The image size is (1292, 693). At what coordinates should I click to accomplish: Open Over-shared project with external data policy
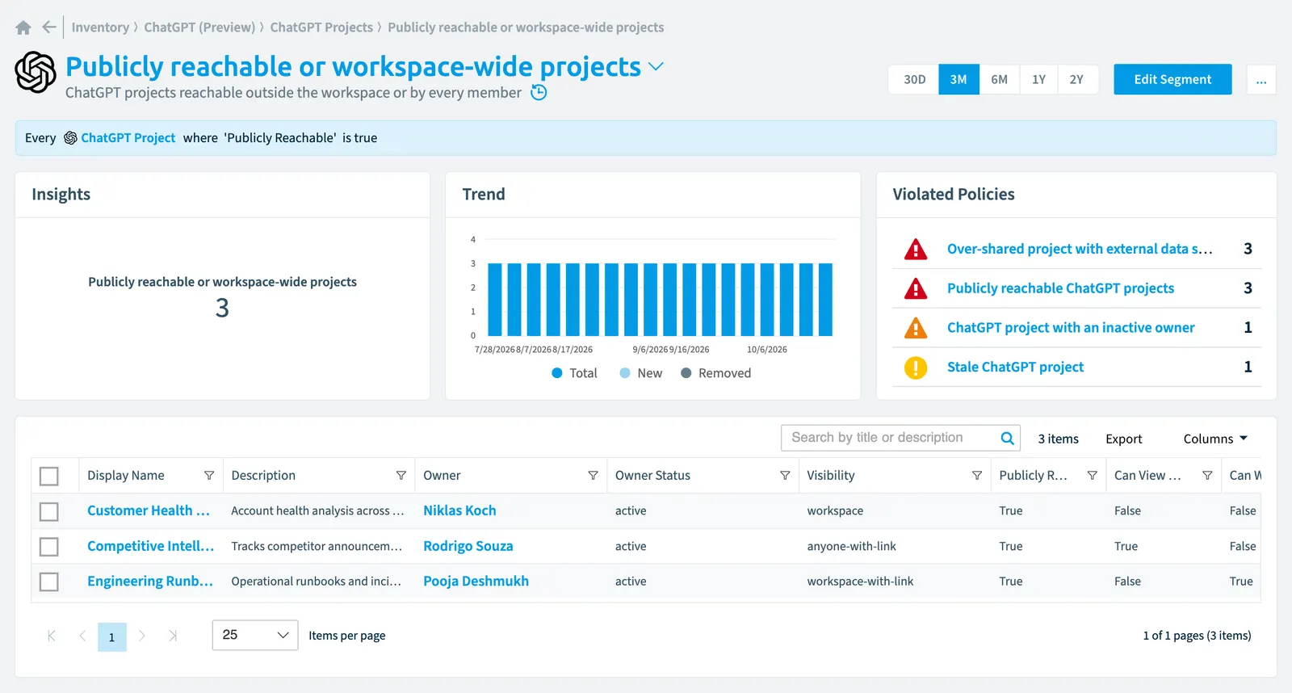point(1080,249)
